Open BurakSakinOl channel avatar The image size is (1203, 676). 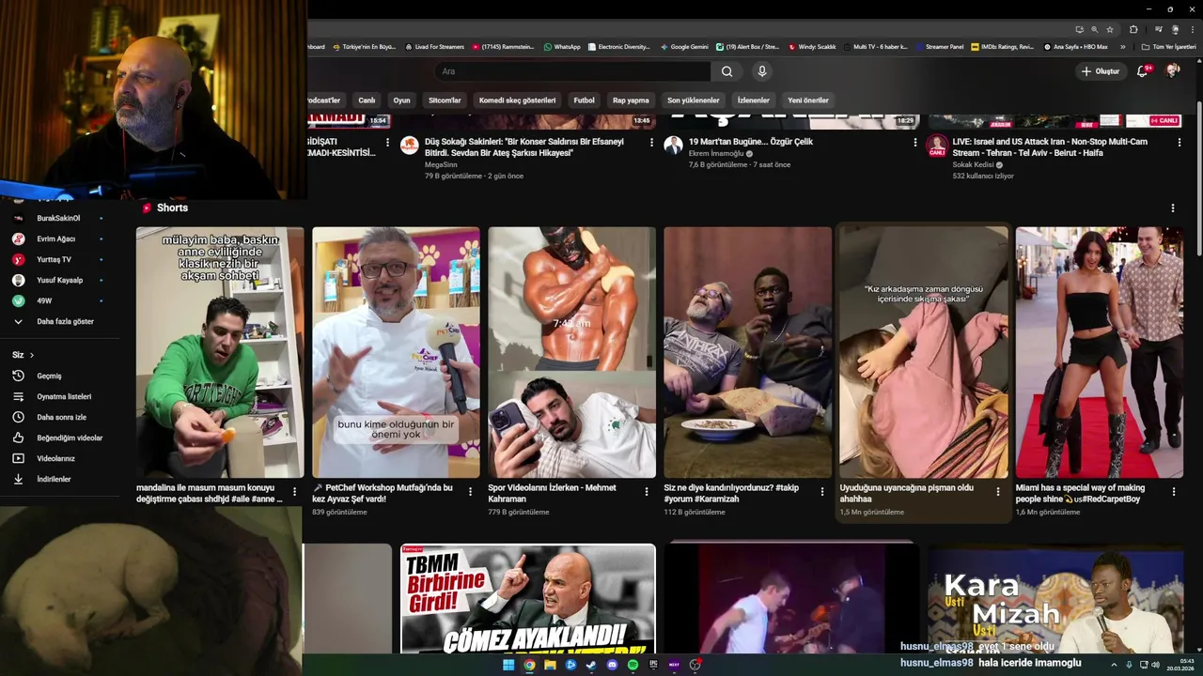click(18, 218)
